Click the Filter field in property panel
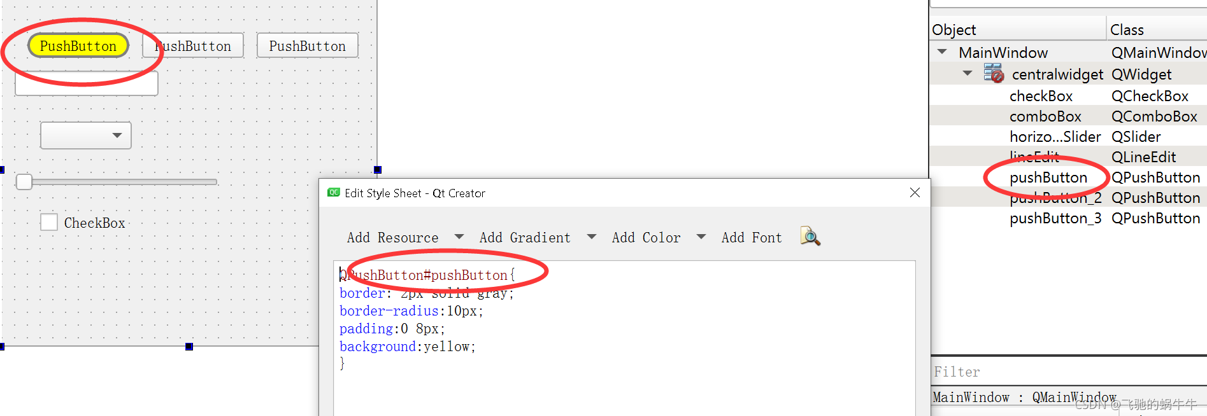1207x416 pixels. coord(1069,371)
